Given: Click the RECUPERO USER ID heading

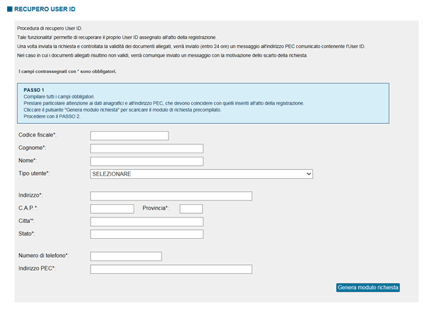Looking at the screenshot, I should click(45, 9).
